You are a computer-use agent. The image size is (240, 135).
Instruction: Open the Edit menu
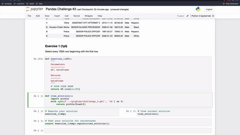[x=38, y=16]
